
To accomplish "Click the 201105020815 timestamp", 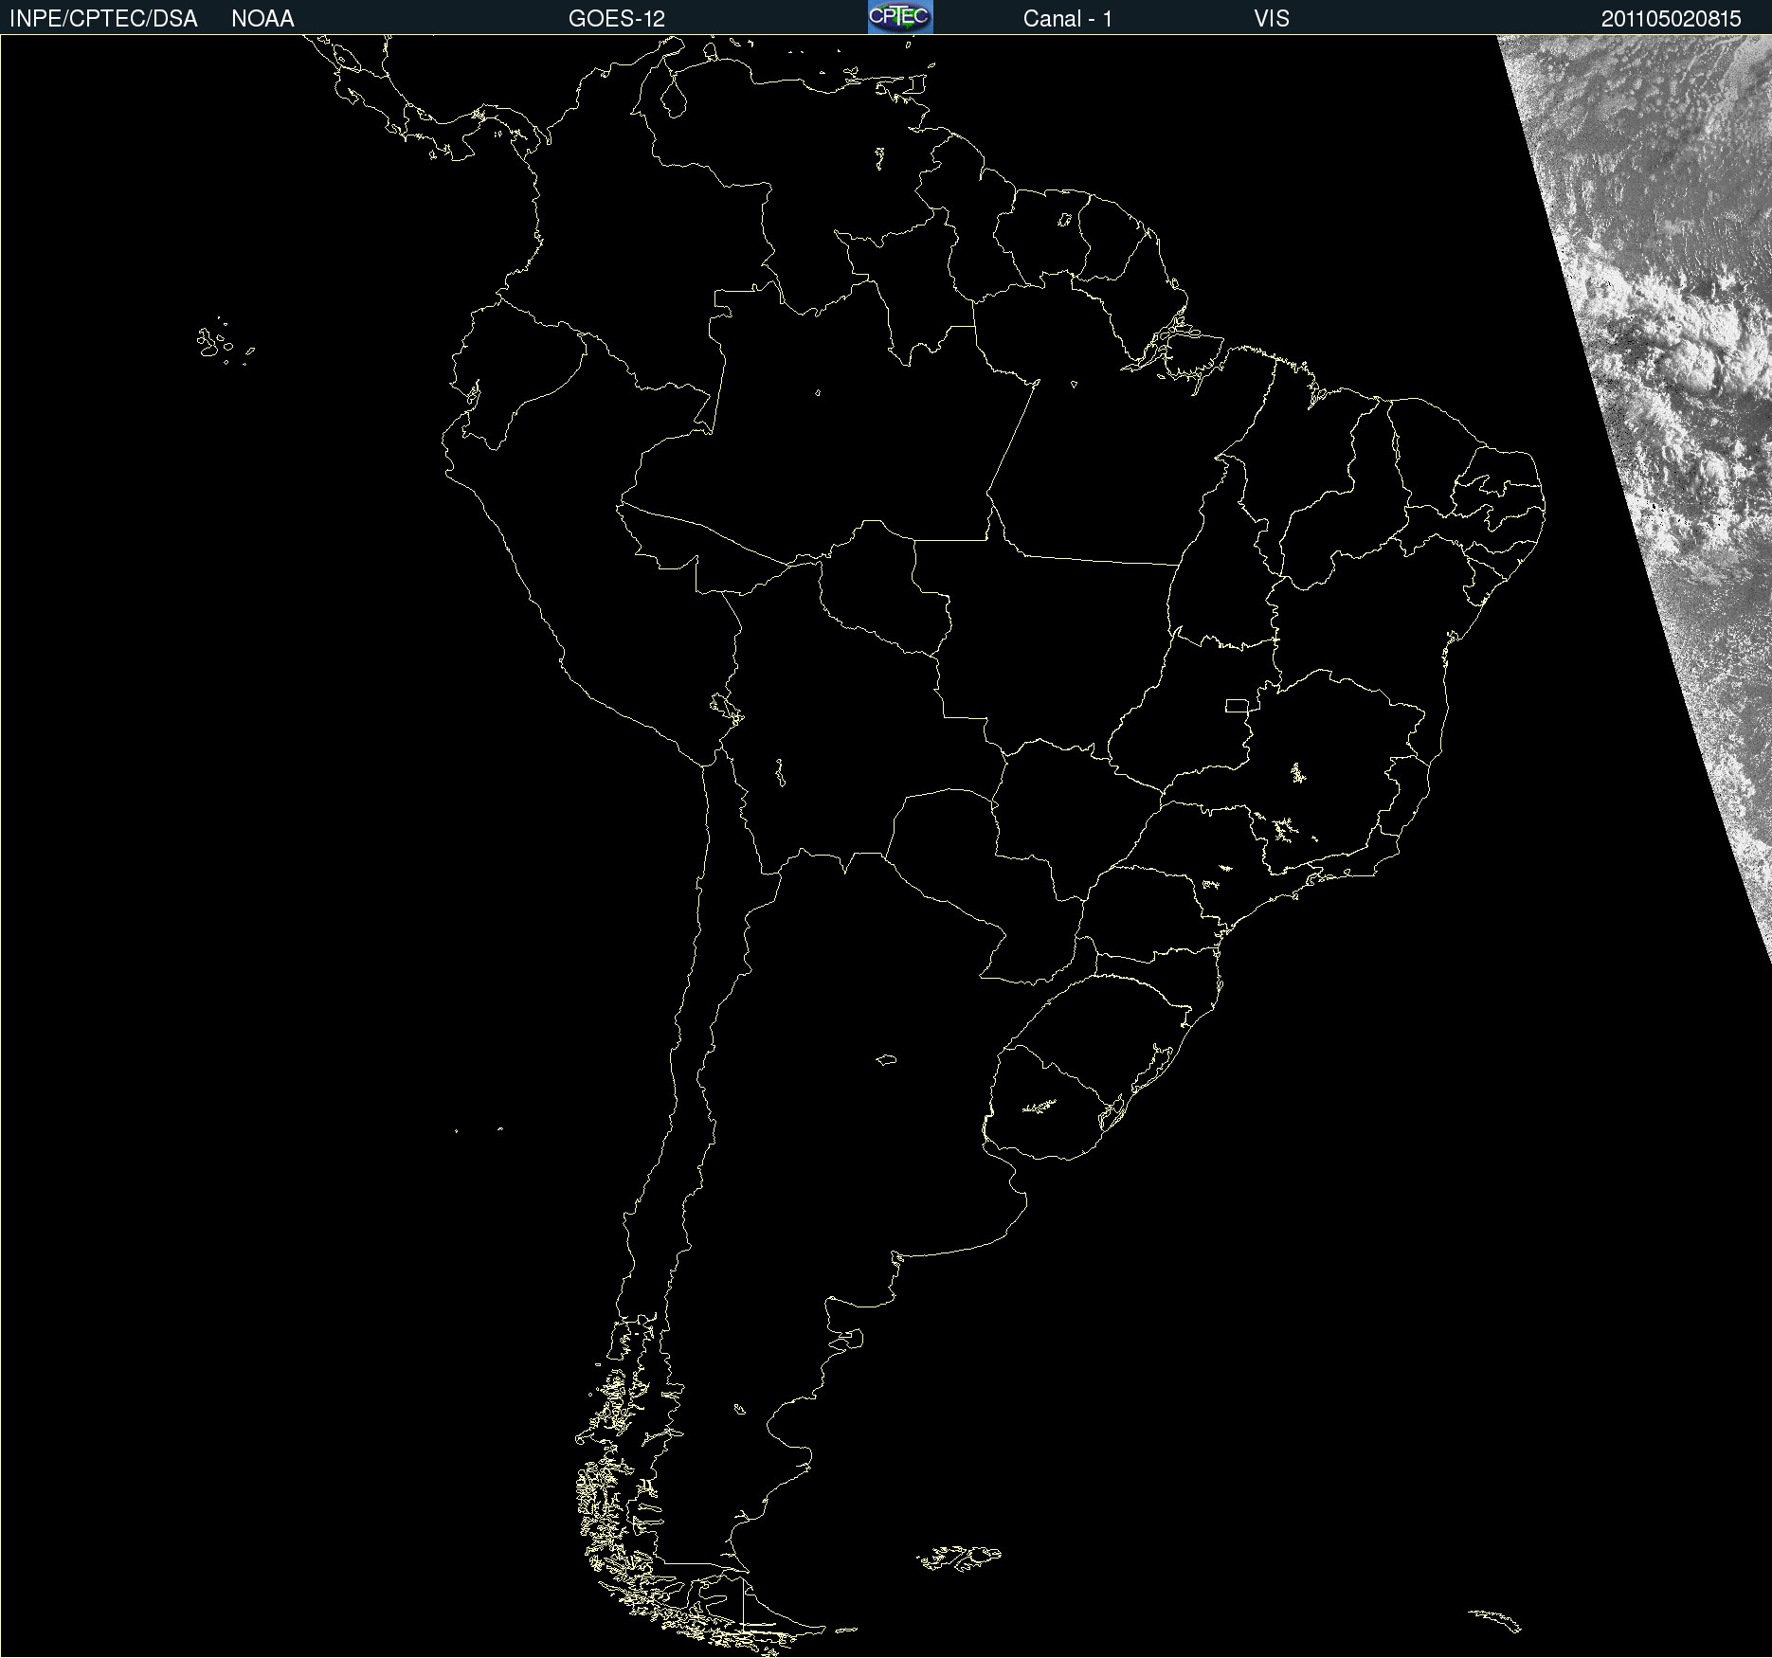I will point(1672,19).
